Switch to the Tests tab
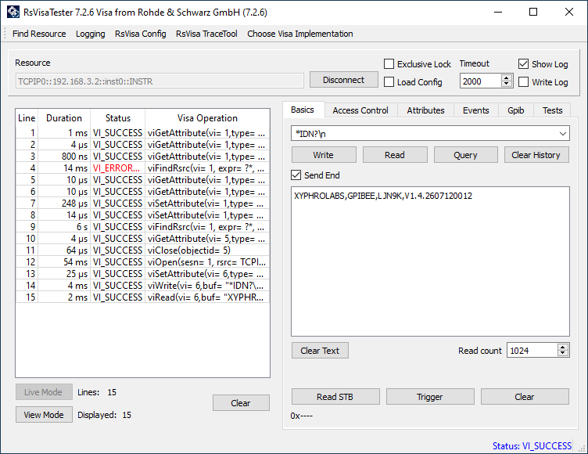The image size is (588, 454). (x=552, y=110)
